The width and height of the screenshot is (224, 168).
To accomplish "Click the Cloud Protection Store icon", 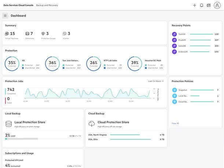I will point(92,124).
